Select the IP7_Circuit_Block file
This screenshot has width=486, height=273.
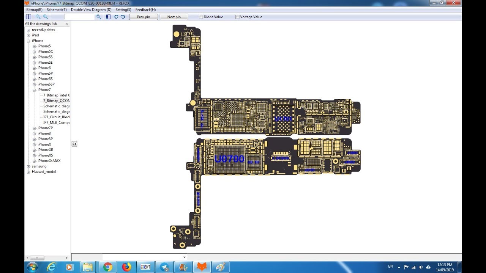(x=56, y=117)
